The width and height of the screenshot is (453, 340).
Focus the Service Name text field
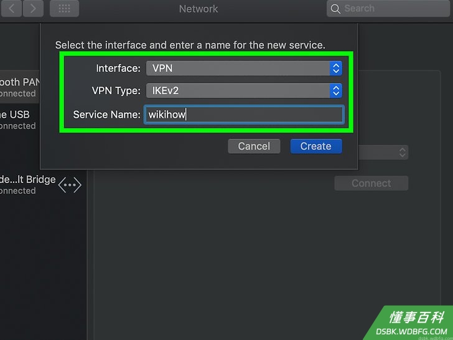tap(244, 115)
